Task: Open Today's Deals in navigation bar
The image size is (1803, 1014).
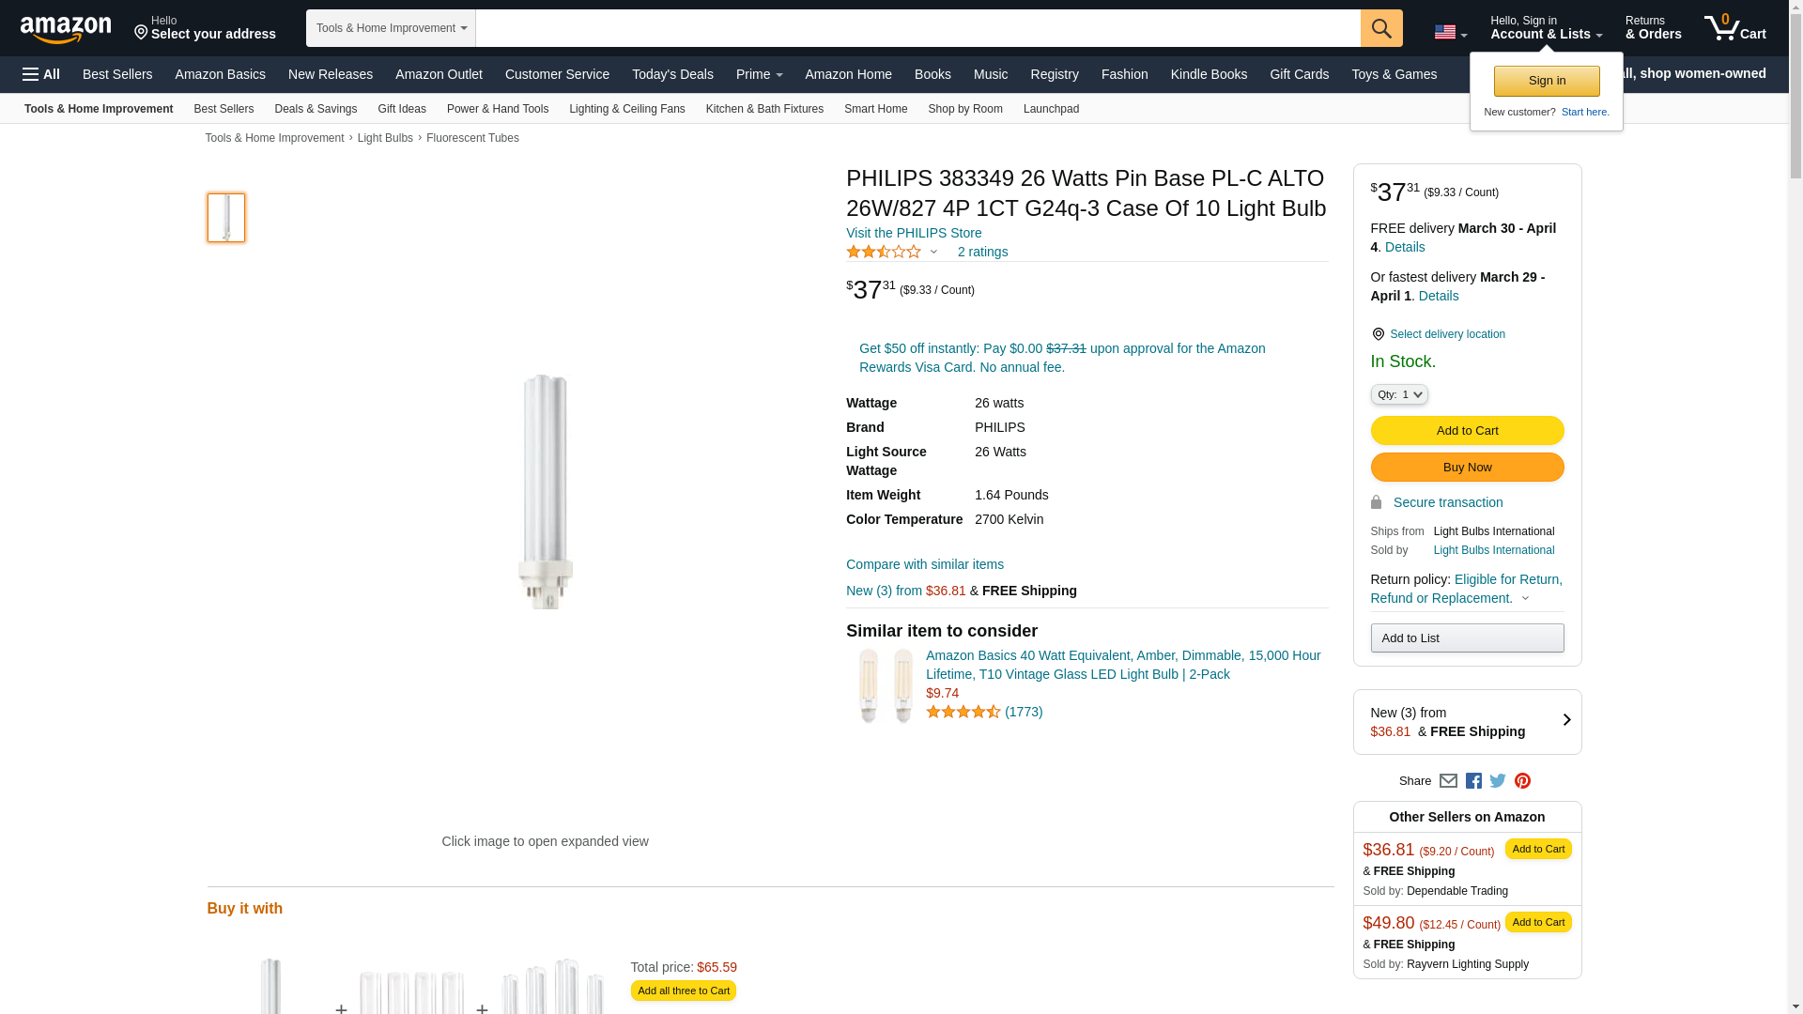Action: point(672,74)
